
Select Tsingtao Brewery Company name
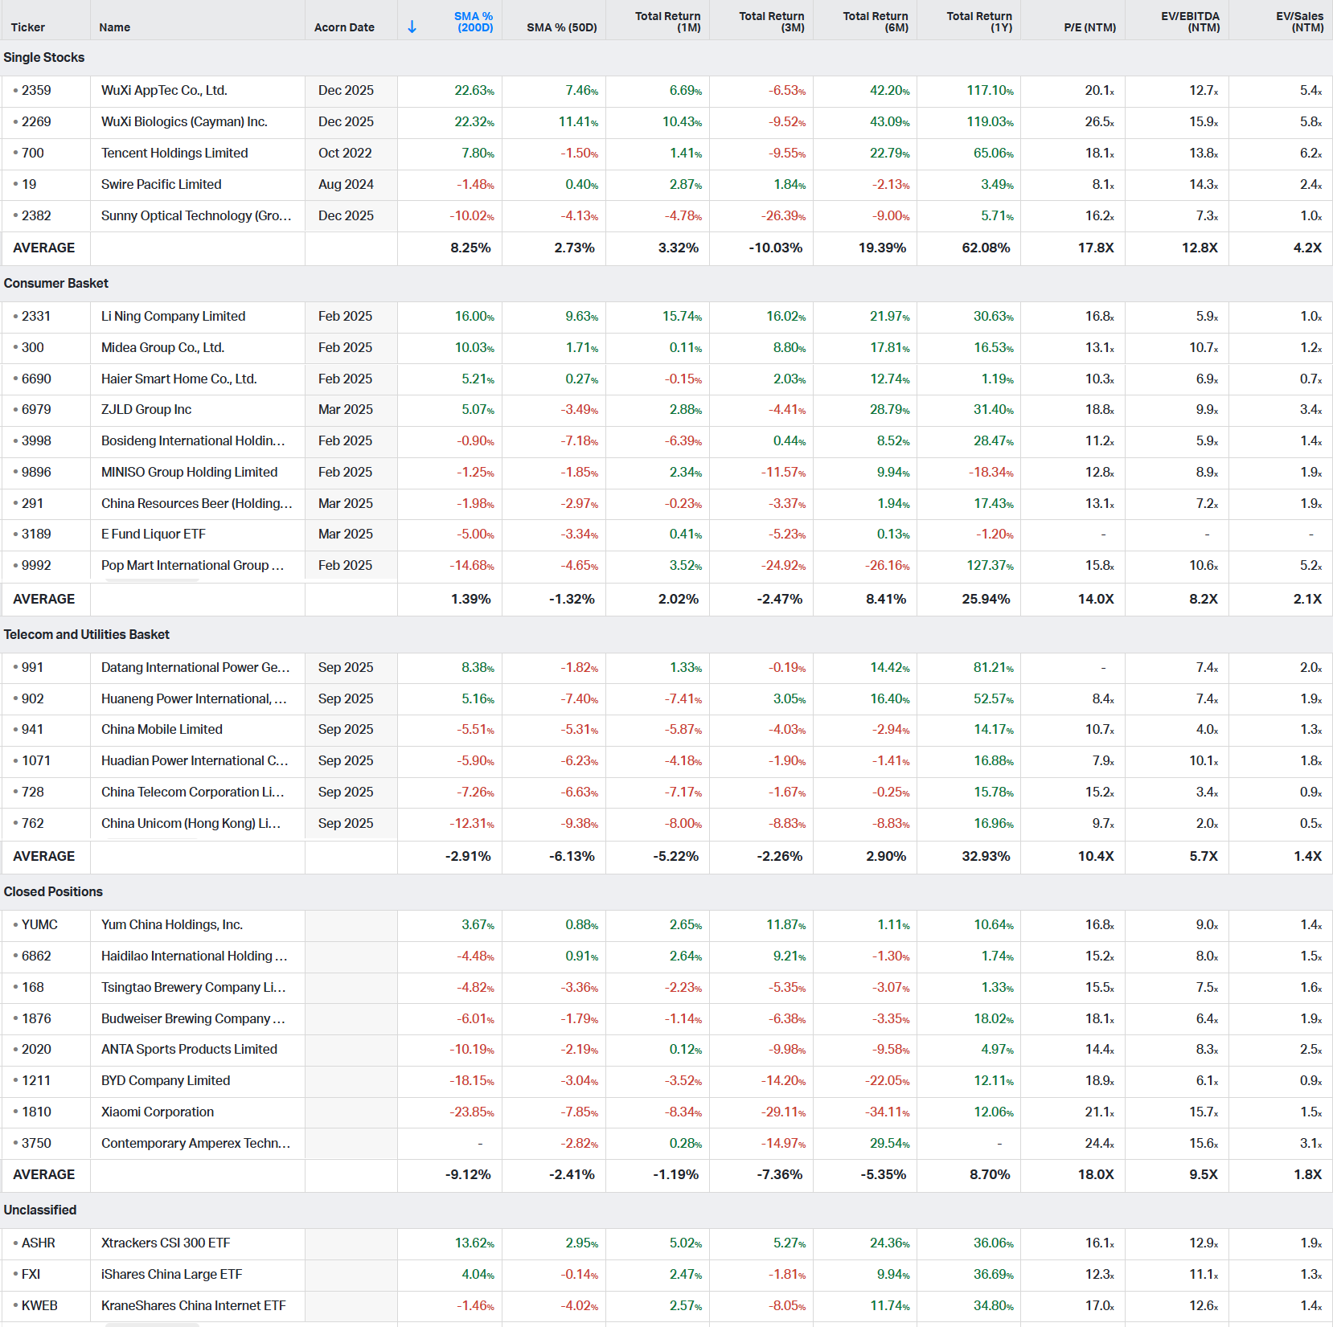pyautogui.click(x=193, y=988)
